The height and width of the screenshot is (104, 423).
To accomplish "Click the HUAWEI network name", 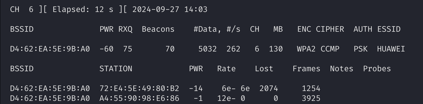I will click(391, 49).
